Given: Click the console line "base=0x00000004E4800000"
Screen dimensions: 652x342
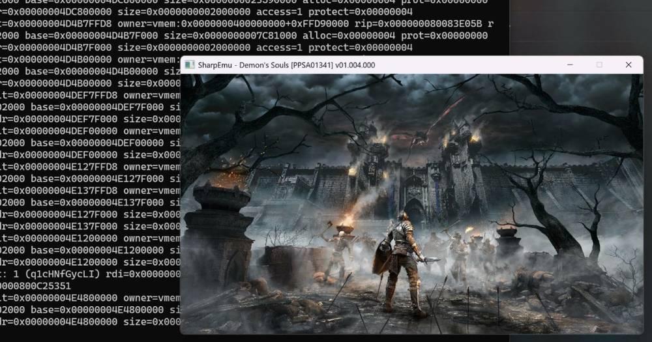Looking at the screenshot, I should click(x=90, y=310).
